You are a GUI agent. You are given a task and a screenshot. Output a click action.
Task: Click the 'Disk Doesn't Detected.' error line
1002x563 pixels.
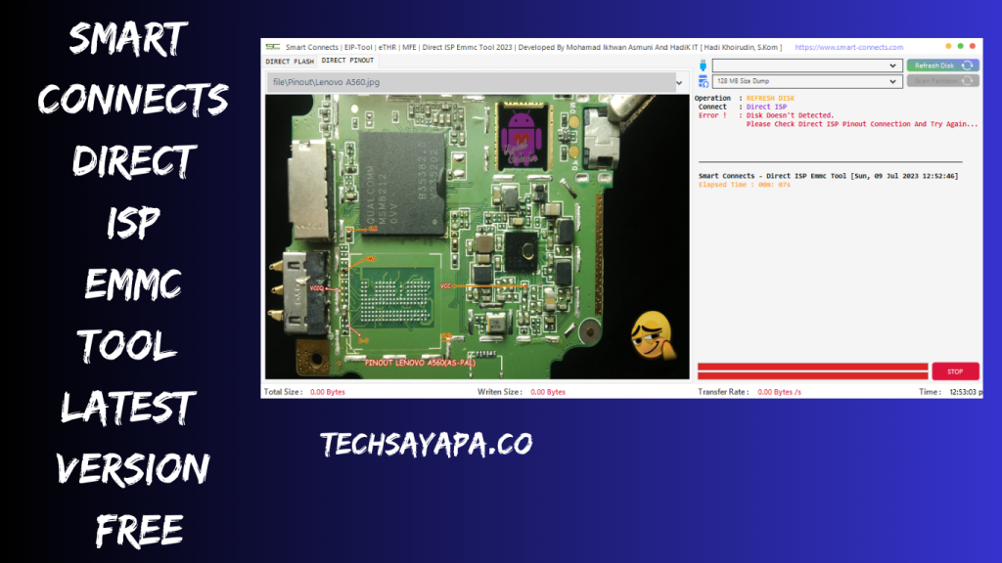pos(790,115)
